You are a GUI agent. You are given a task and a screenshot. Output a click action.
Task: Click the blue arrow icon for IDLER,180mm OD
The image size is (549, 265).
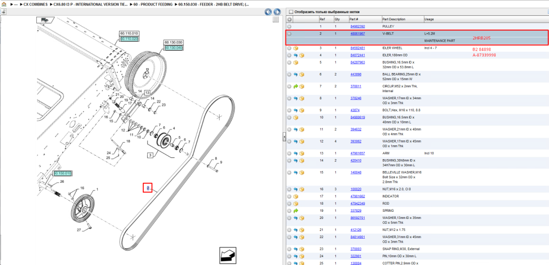coord(295,55)
